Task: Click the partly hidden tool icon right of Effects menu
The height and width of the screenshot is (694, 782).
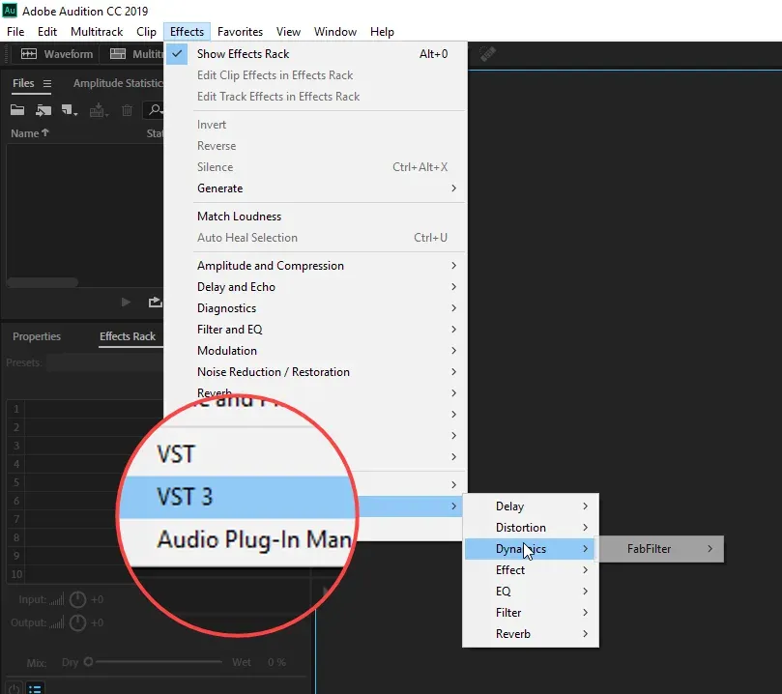Action: [x=488, y=54]
